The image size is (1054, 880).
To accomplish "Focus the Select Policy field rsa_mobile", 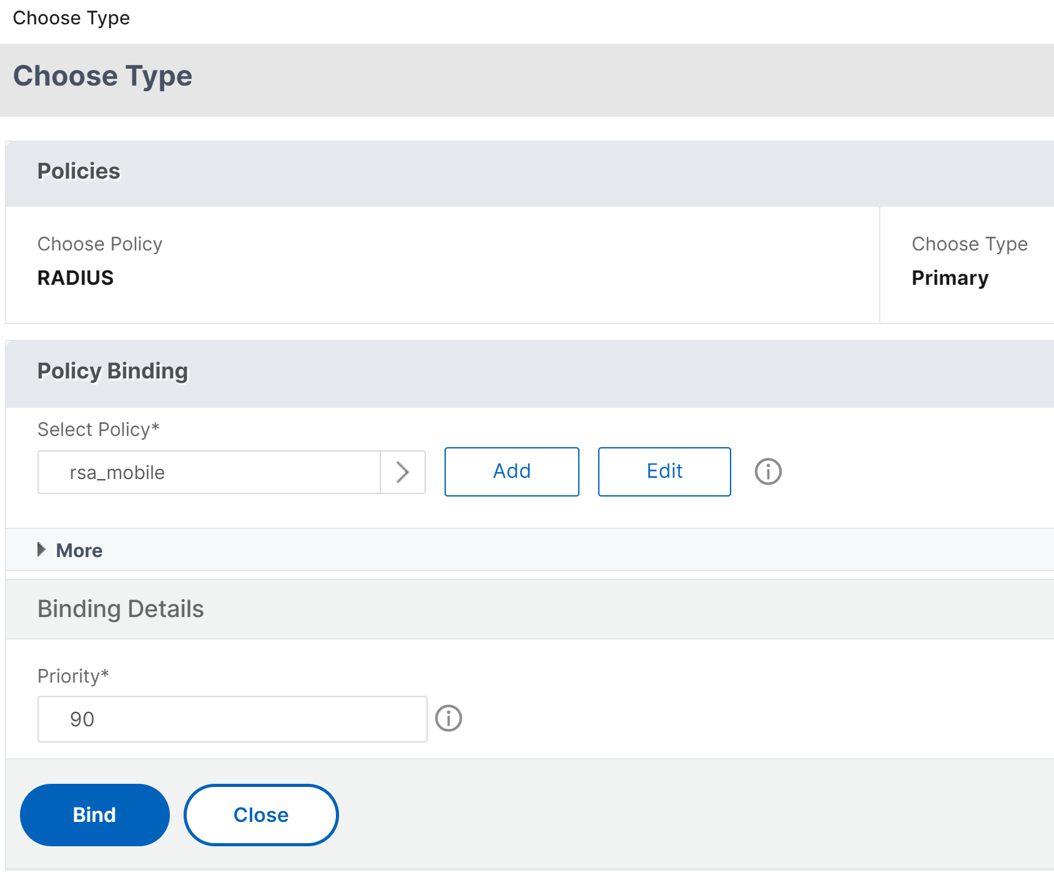I will 209,472.
